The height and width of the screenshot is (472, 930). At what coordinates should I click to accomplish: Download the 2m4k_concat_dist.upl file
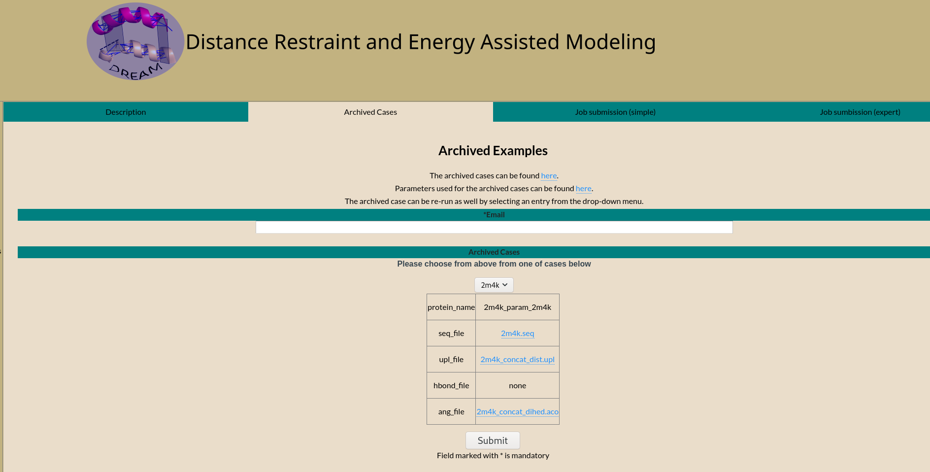tap(517, 359)
